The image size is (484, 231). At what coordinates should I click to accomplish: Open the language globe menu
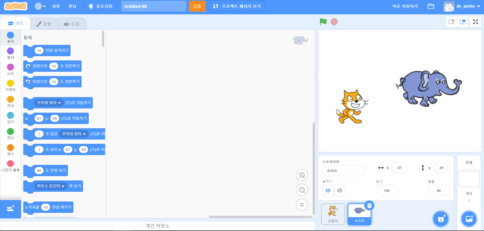pyautogui.click(x=40, y=6)
